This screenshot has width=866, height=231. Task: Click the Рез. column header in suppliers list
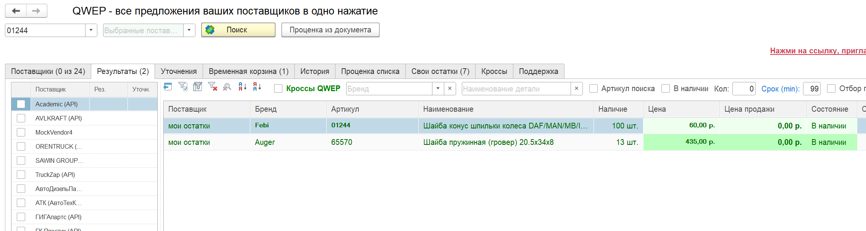108,89
